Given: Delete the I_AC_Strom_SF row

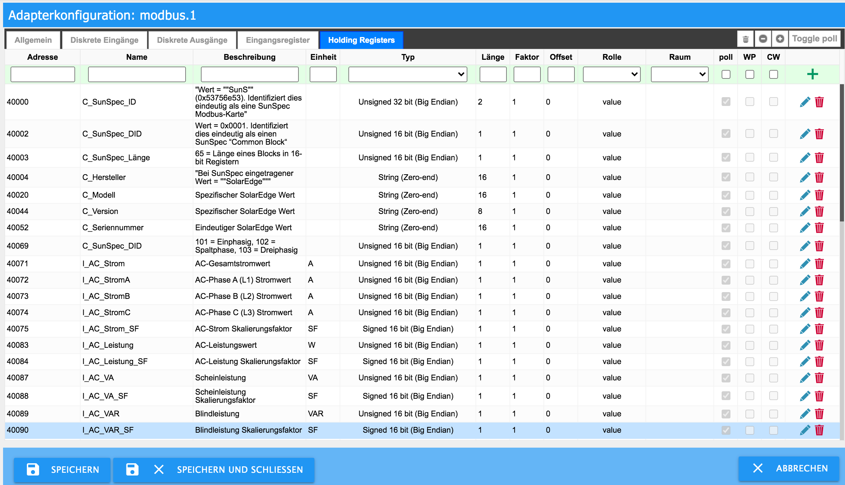Looking at the screenshot, I should (x=819, y=329).
